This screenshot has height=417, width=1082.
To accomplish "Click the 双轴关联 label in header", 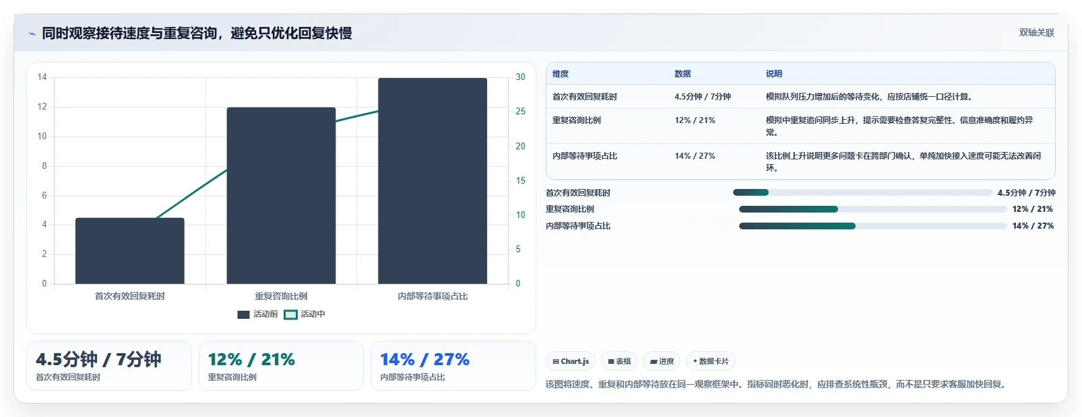I will coord(1036,33).
